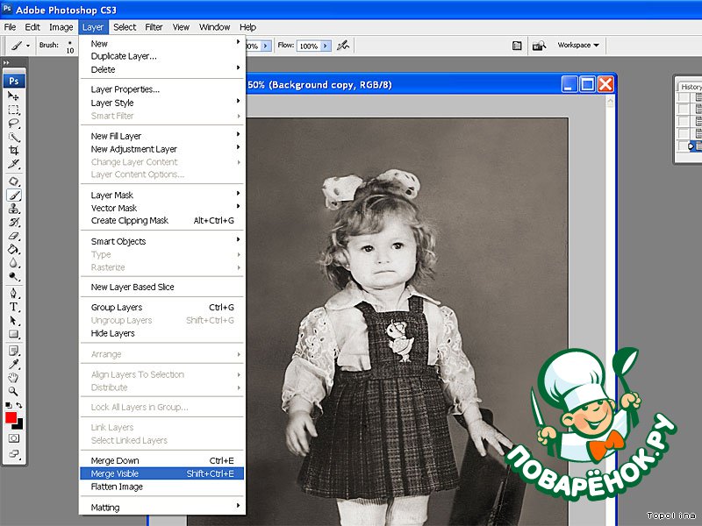The image size is (702, 526).
Task: Select the Eraser tool
Action: (x=14, y=236)
